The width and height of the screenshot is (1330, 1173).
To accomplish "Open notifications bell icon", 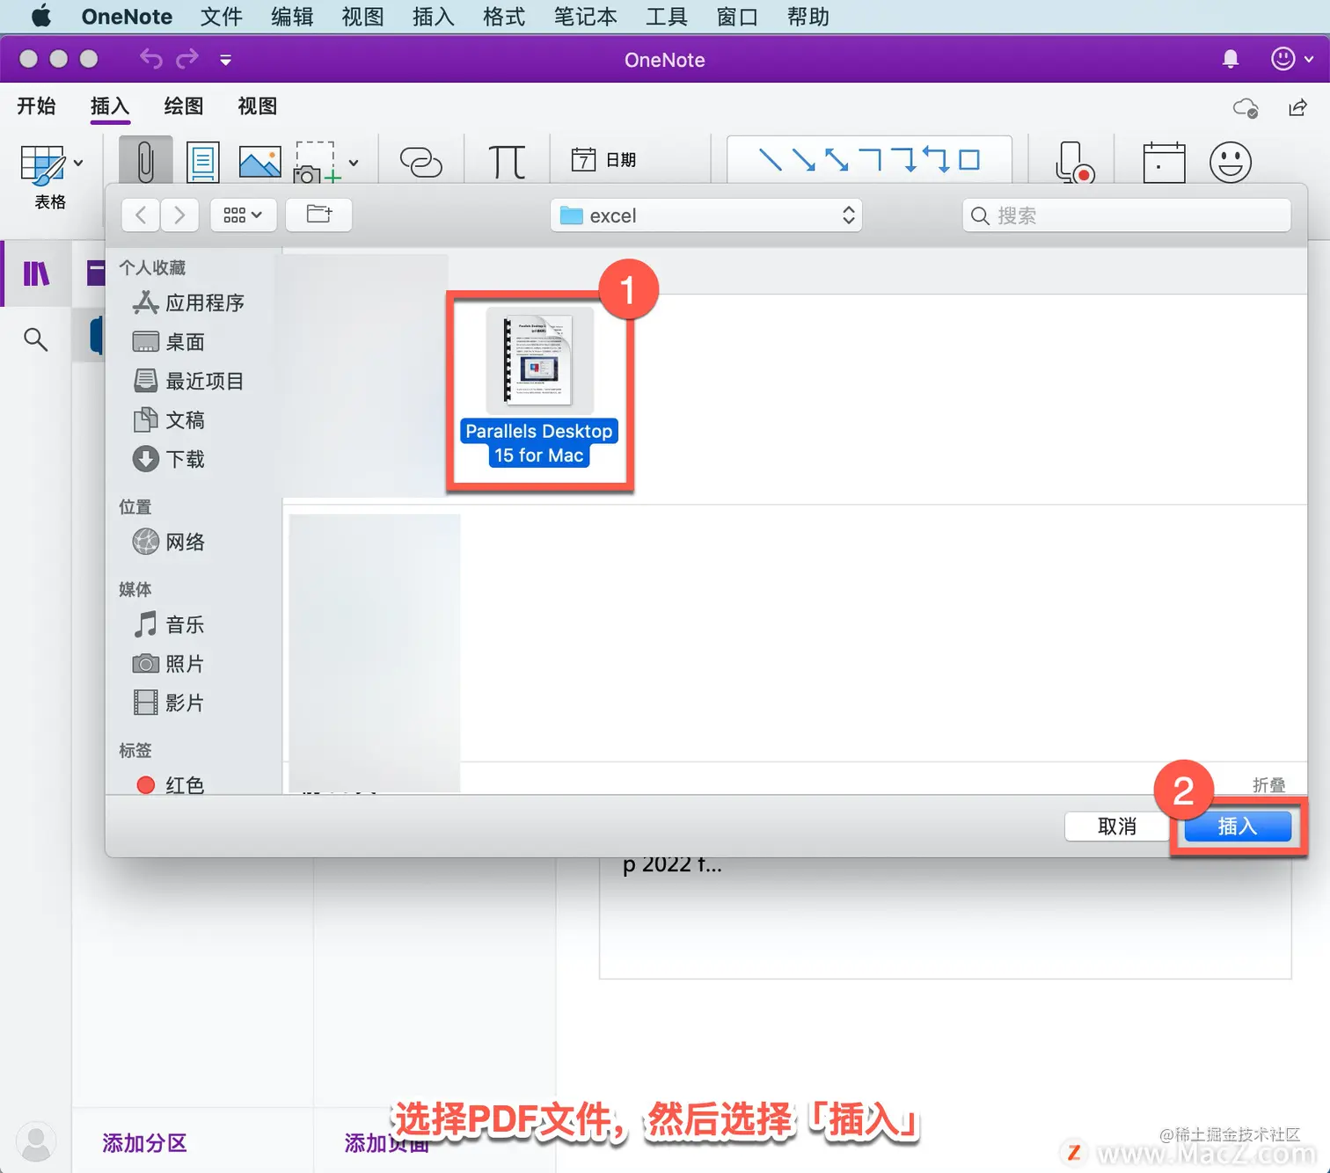I will coord(1231,59).
